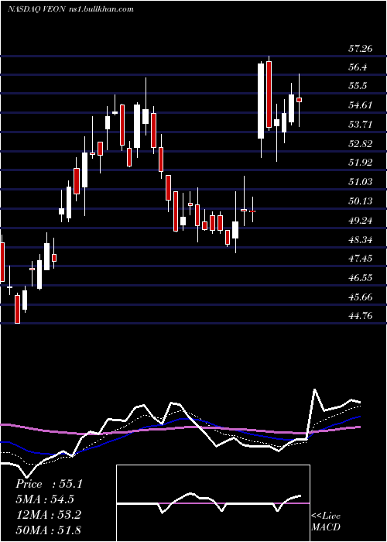Select the 45.66 price axis label

[361, 297]
